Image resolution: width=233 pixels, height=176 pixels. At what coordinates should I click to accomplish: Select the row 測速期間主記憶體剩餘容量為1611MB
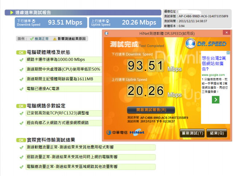pyautogui.click(x=64, y=79)
